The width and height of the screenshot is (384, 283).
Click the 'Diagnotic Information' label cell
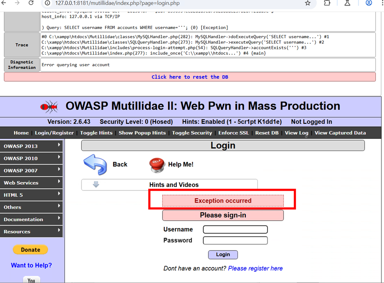click(22, 65)
